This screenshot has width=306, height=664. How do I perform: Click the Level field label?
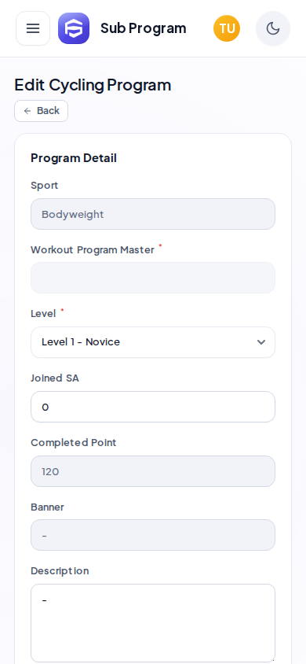click(x=43, y=314)
